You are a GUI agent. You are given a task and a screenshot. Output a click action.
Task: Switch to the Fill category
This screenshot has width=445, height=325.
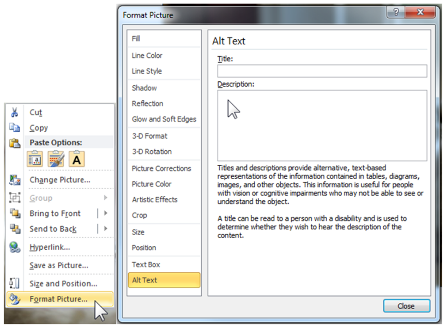point(136,39)
